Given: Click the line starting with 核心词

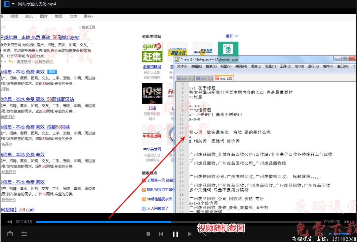Looking at the screenshot, I should pos(230,132).
